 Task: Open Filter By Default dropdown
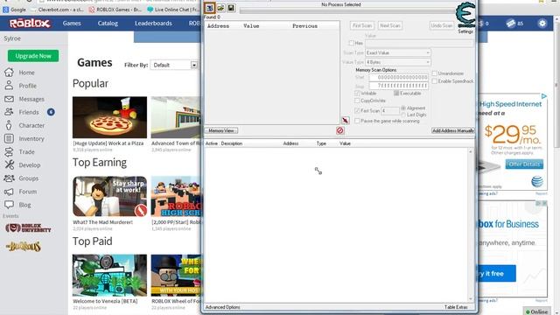coord(174,65)
